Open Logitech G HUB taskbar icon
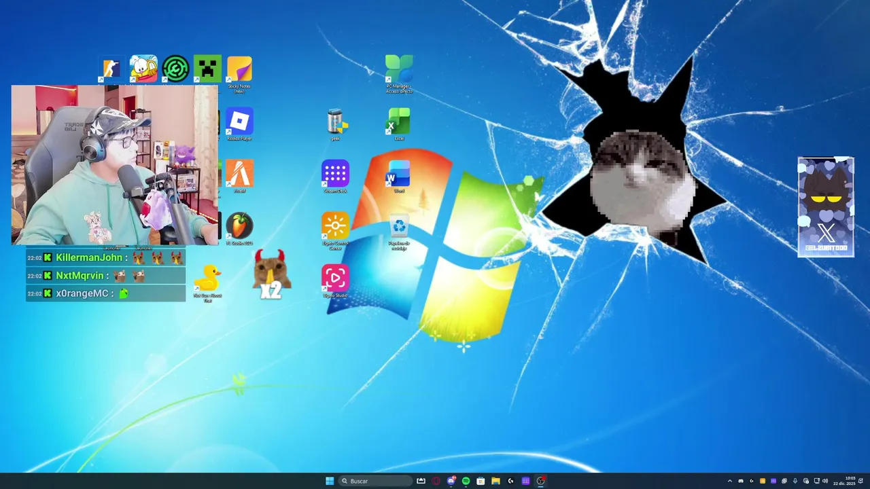This screenshot has width=870, height=489. coord(510,481)
